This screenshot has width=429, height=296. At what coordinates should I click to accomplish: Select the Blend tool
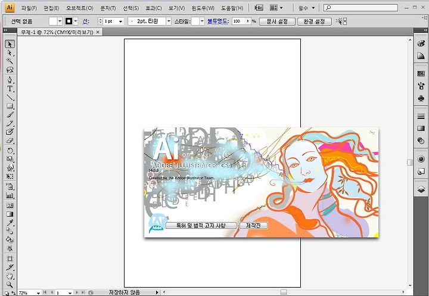click(10, 231)
